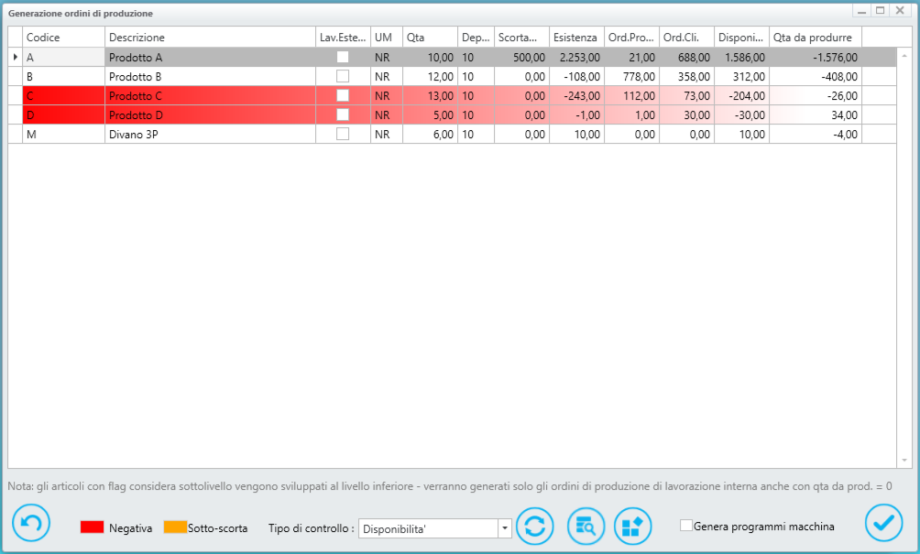Select the Prodotto D description cell
Viewport: 920px width, 554px height.
(x=210, y=114)
